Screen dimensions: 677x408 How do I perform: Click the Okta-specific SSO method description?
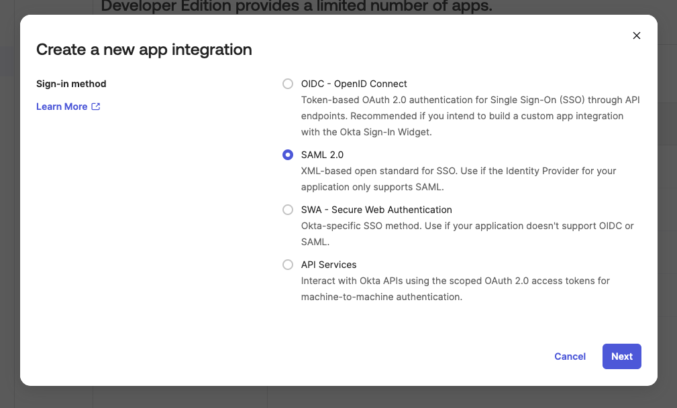pos(467,234)
